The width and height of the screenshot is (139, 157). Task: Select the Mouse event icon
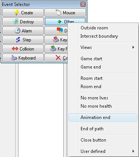tap(58, 12)
